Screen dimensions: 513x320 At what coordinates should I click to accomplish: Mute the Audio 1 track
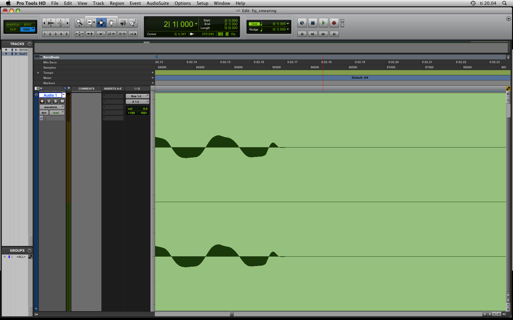62,101
